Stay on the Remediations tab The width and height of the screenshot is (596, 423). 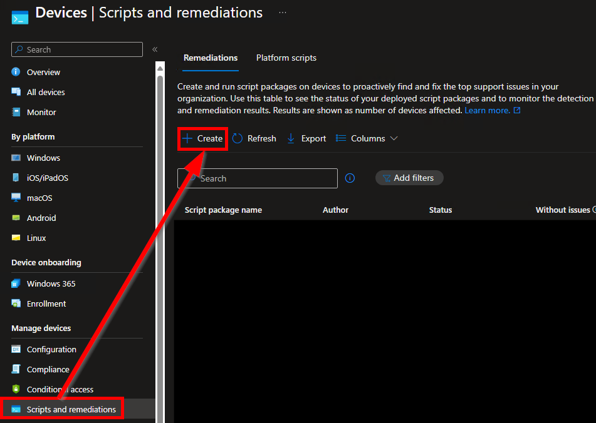(210, 58)
